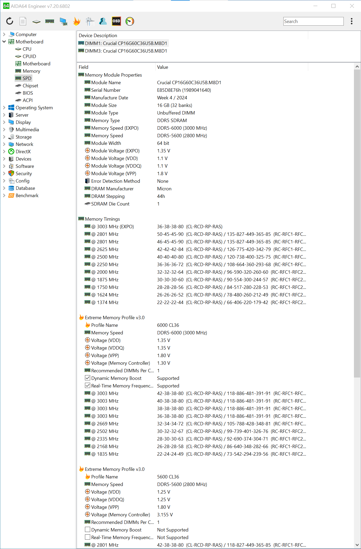Open the checklist toolbar icon
This screenshot has height=549, width=361.
coord(90,21)
